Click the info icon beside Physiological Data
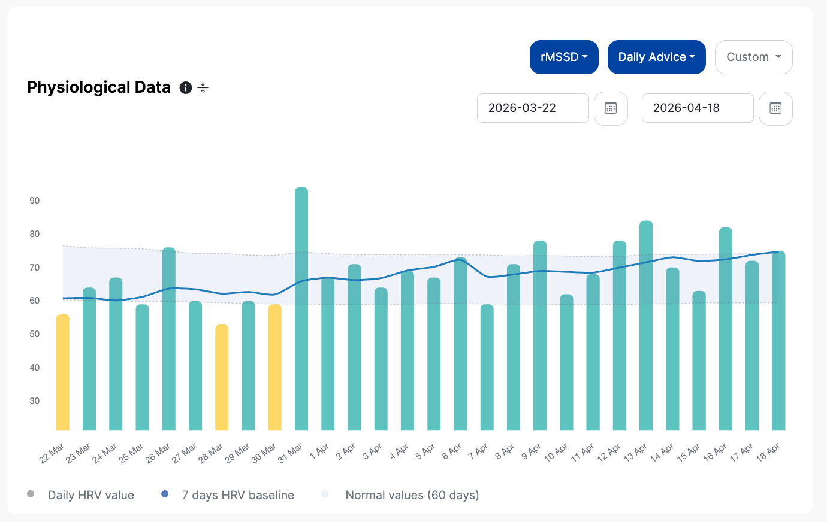The image size is (827, 522). [x=186, y=88]
